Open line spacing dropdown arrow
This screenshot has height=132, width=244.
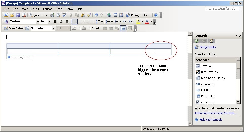click(102, 22)
